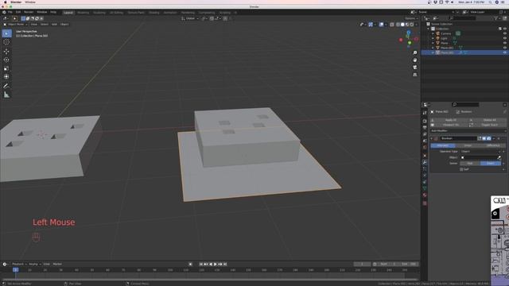The image size is (509, 286).
Task: Open Object Data properties green triangle icon
Action: (x=425, y=188)
